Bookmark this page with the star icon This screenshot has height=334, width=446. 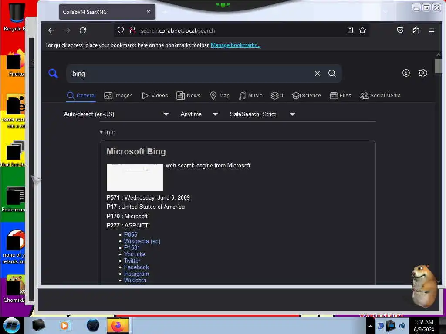[x=362, y=30]
